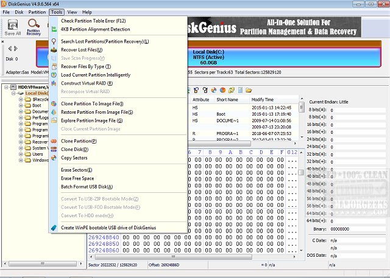390x278 pixels.
Task: Open the View menu
Action: (72, 12)
